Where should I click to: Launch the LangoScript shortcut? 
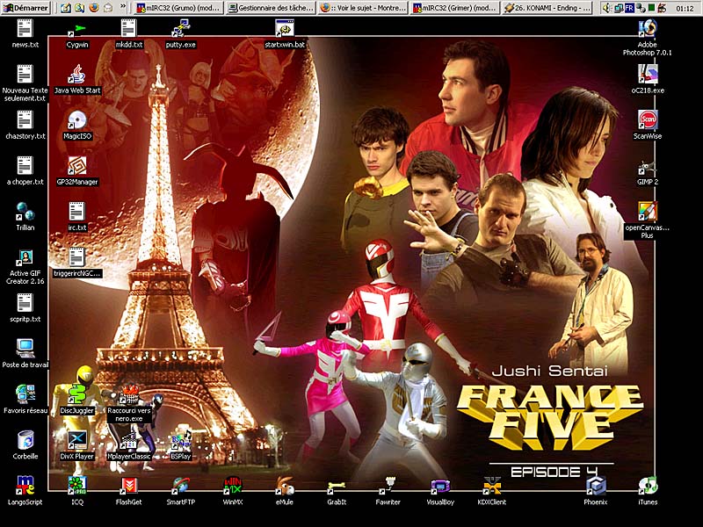click(x=25, y=491)
